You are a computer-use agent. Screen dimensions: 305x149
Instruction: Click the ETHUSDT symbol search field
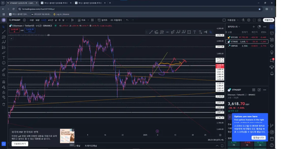pos(15,20)
